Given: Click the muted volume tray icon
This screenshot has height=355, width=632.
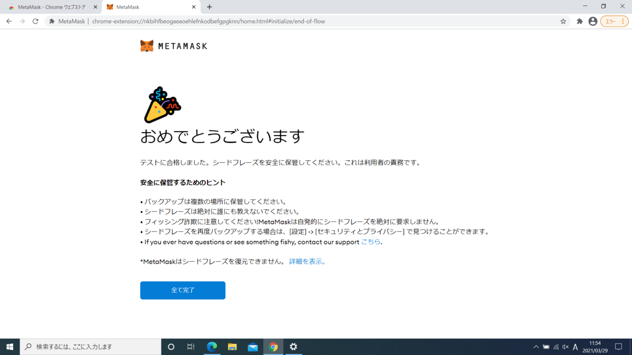Looking at the screenshot, I should click(566, 347).
